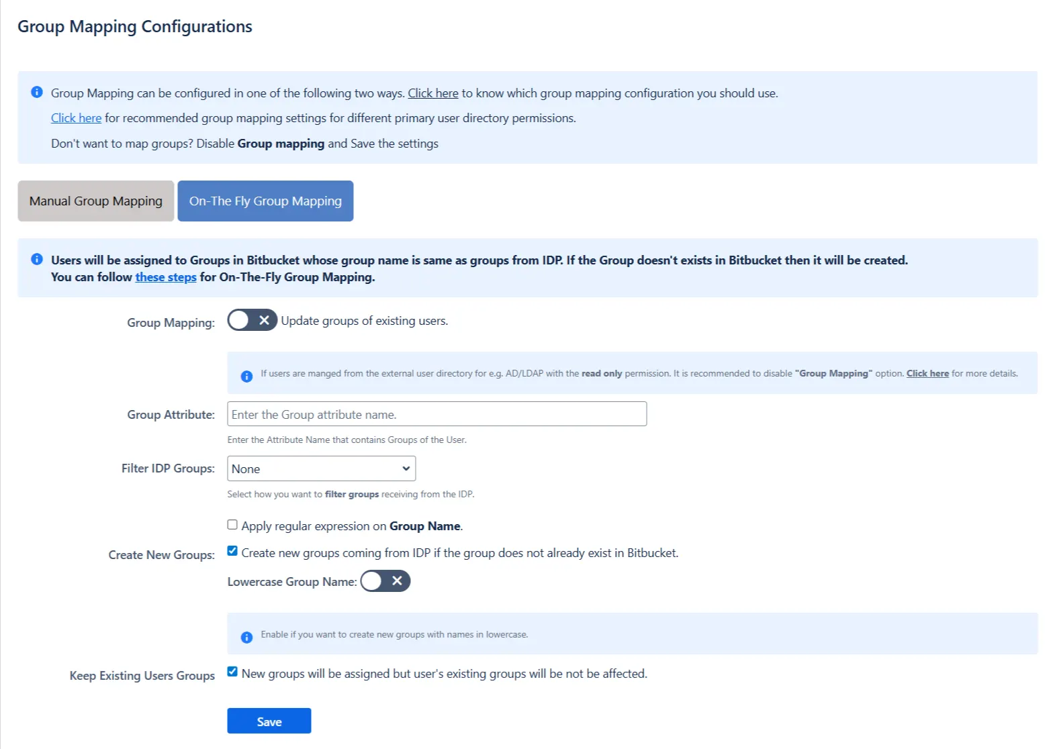Click the X icon on Group Mapping toggle

264,320
